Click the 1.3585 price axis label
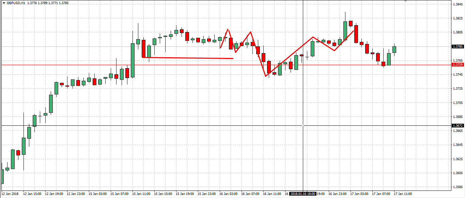 tap(458, 187)
